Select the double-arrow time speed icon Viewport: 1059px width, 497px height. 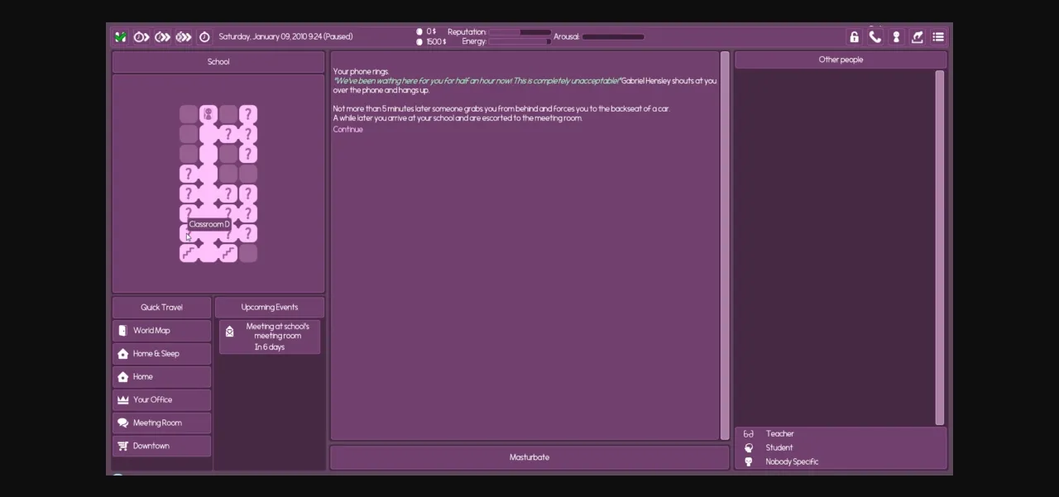coord(162,36)
